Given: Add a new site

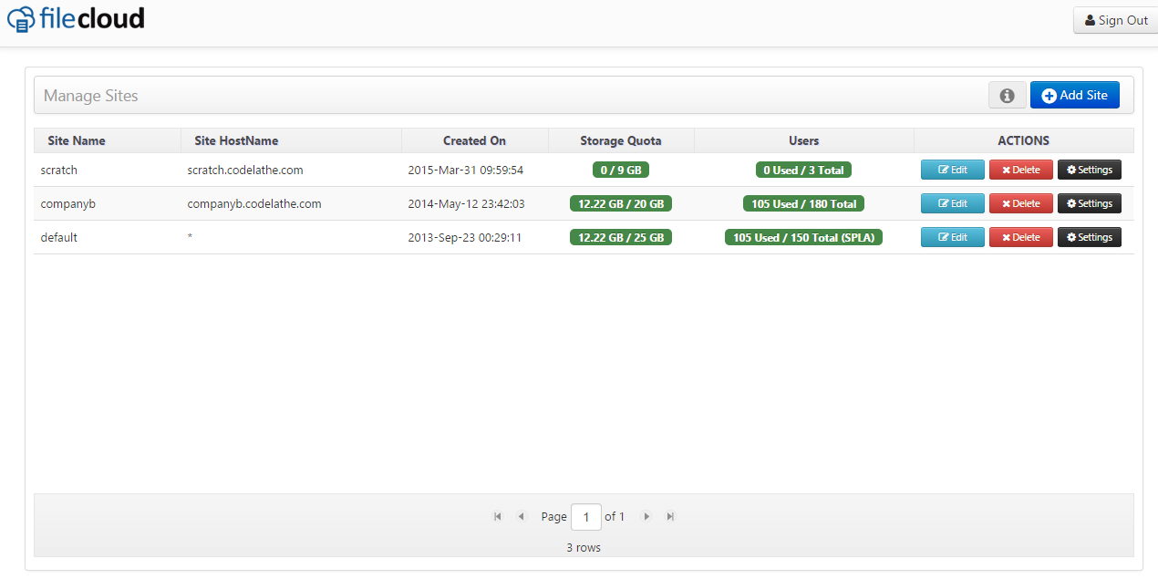Looking at the screenshot, I should point(1075,95).
